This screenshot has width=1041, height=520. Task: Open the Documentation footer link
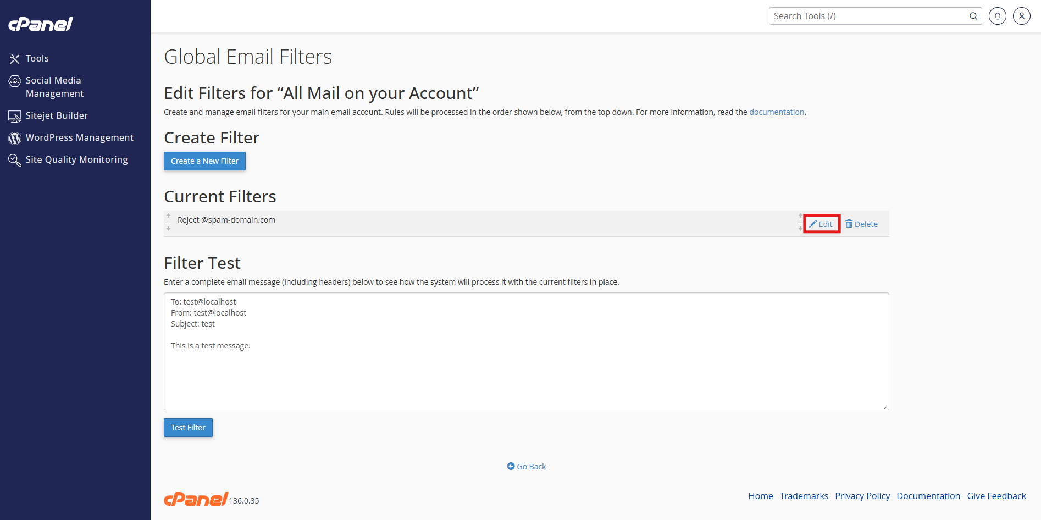(x=928, y=496)
